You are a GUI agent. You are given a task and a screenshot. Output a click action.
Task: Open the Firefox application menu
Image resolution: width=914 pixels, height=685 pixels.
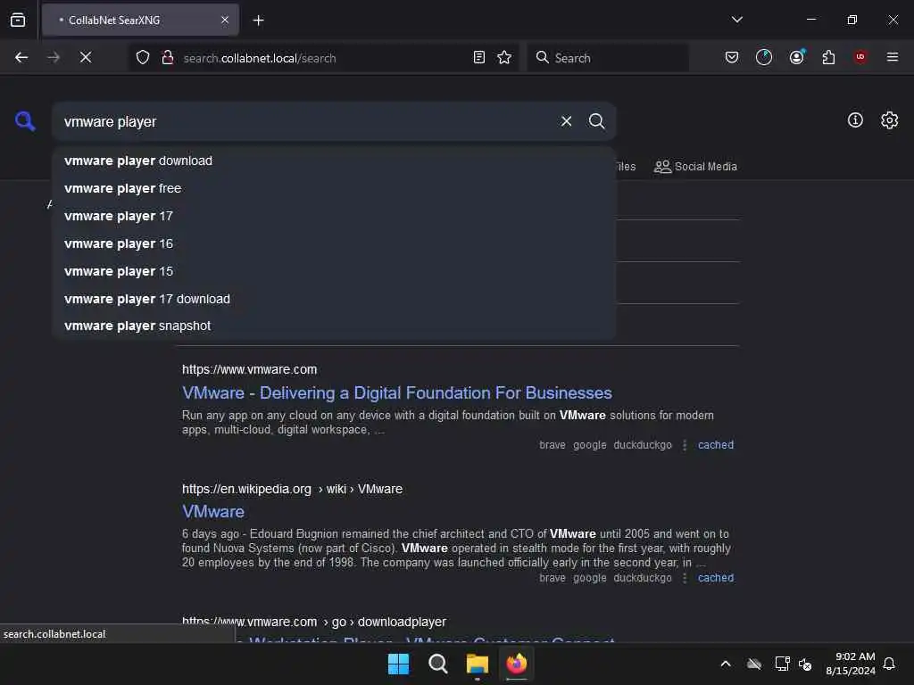pos(892,57)
